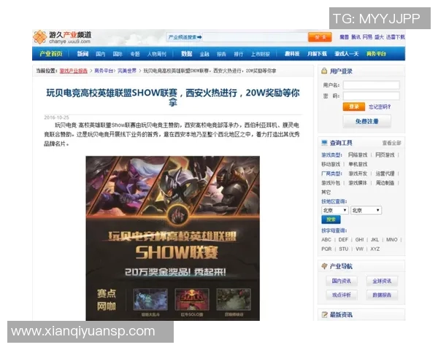Open 游戏人一天 in the navigation bar
This screenshot has width=438, height=350.
coord(346,54)
